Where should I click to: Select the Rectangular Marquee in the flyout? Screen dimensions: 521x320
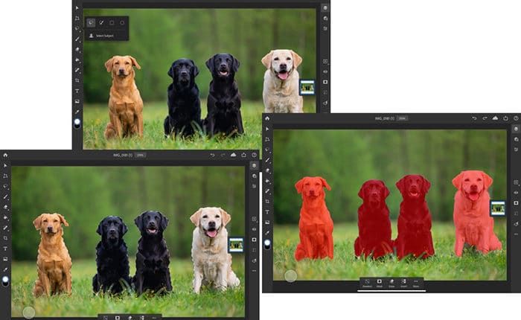click(x=112, y=23)
